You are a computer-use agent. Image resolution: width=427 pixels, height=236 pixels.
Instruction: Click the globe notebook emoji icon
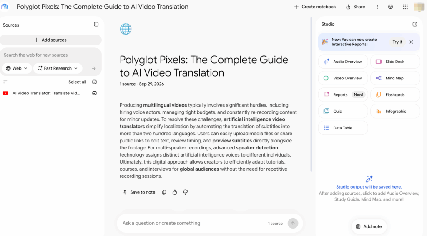(126, 29)
